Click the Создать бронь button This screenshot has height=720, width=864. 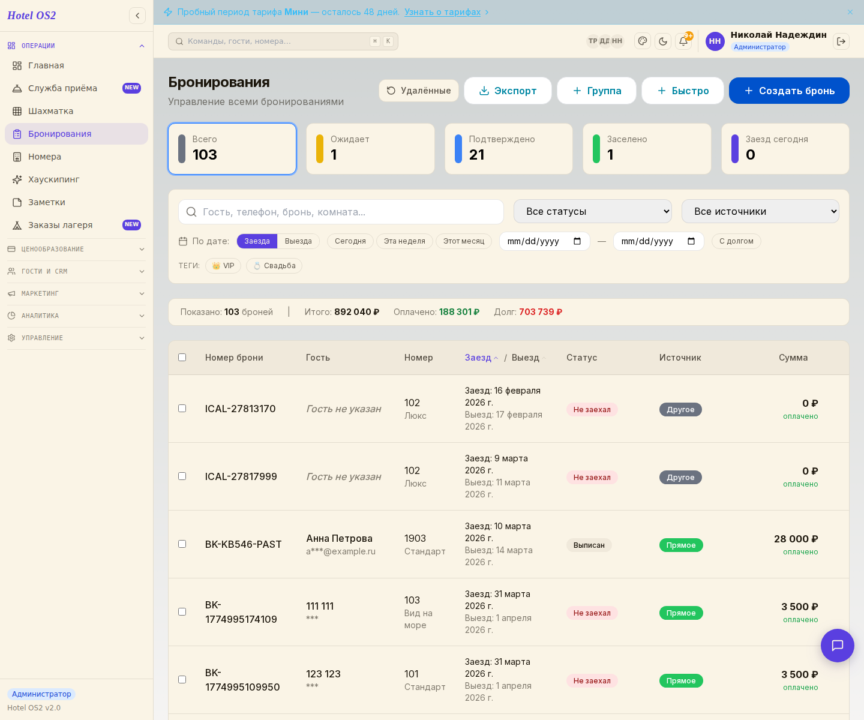tap(789, 91)
